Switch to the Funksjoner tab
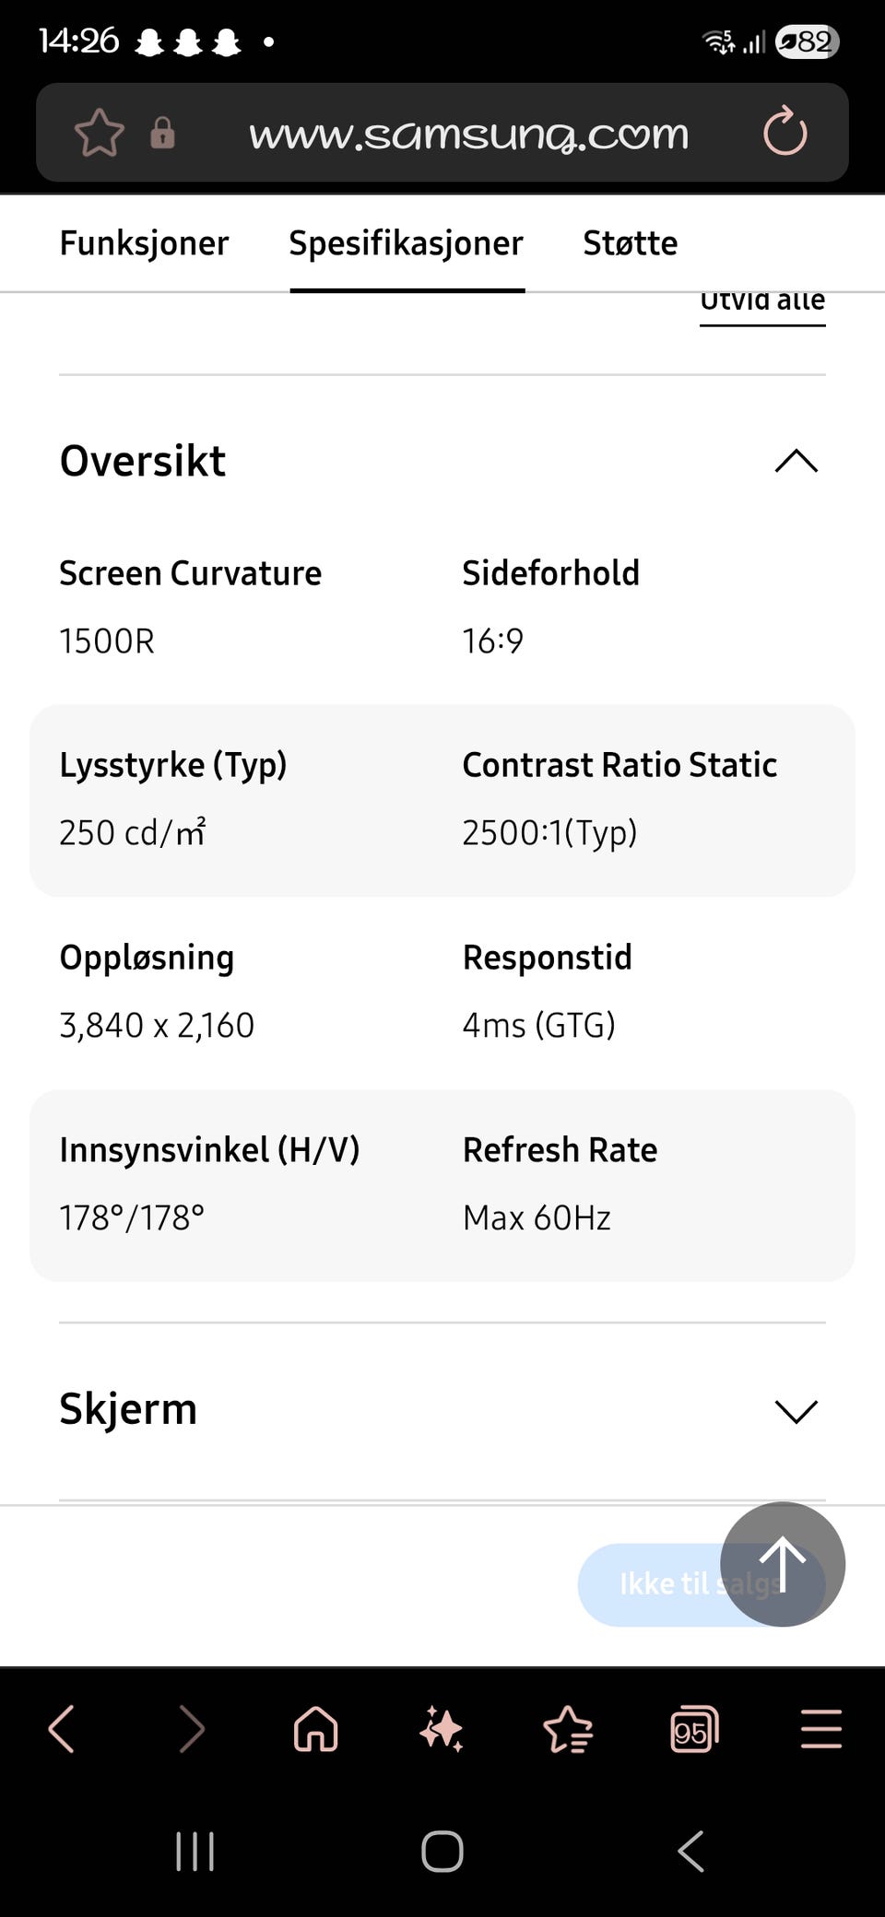The width and height of the screenshot is (885, 1917). point(144,243)
